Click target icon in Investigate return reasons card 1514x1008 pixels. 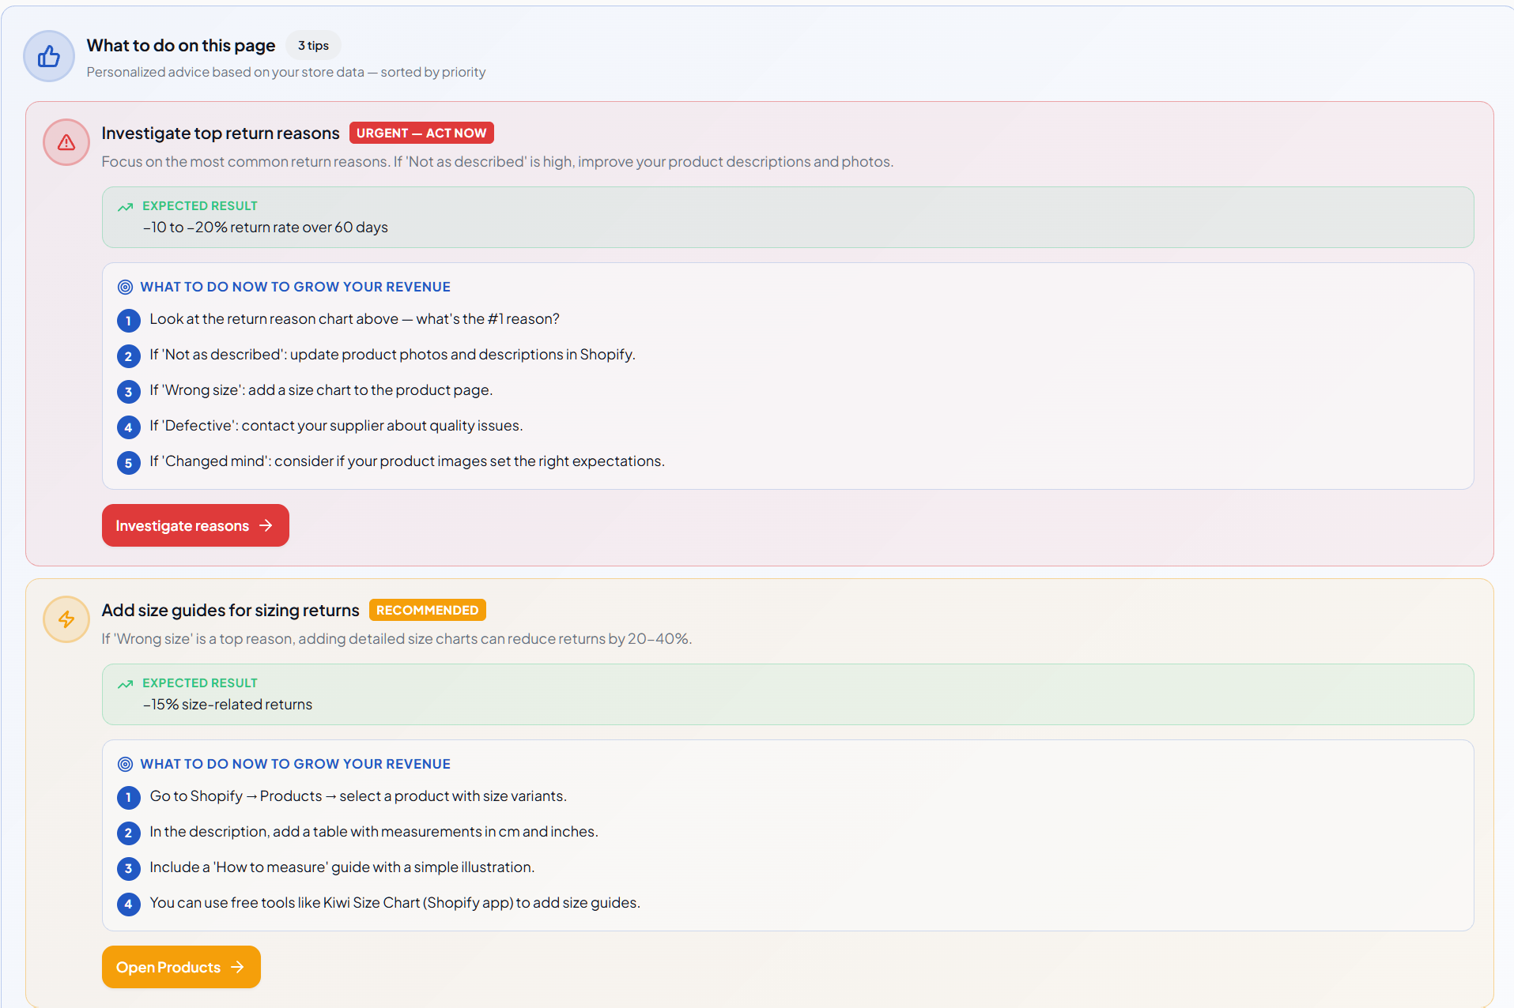point(125,287)
